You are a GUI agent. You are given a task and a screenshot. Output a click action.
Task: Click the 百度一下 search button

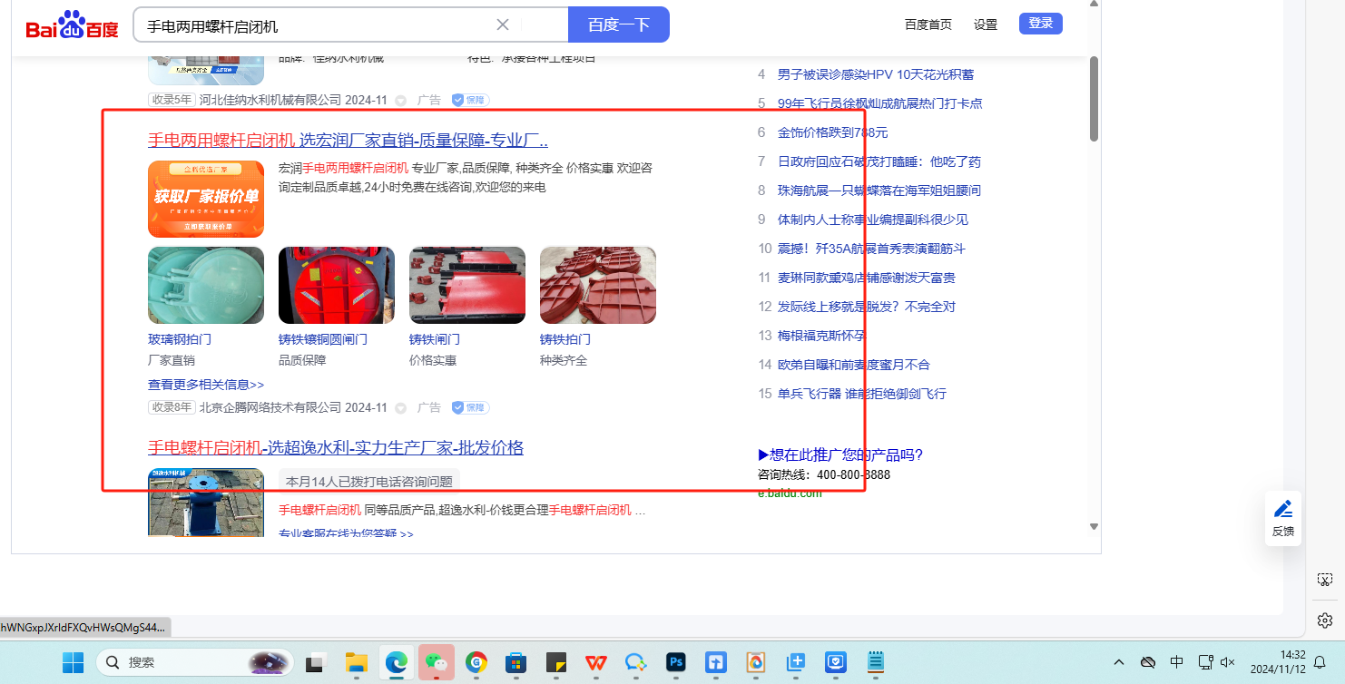point(619,24)
